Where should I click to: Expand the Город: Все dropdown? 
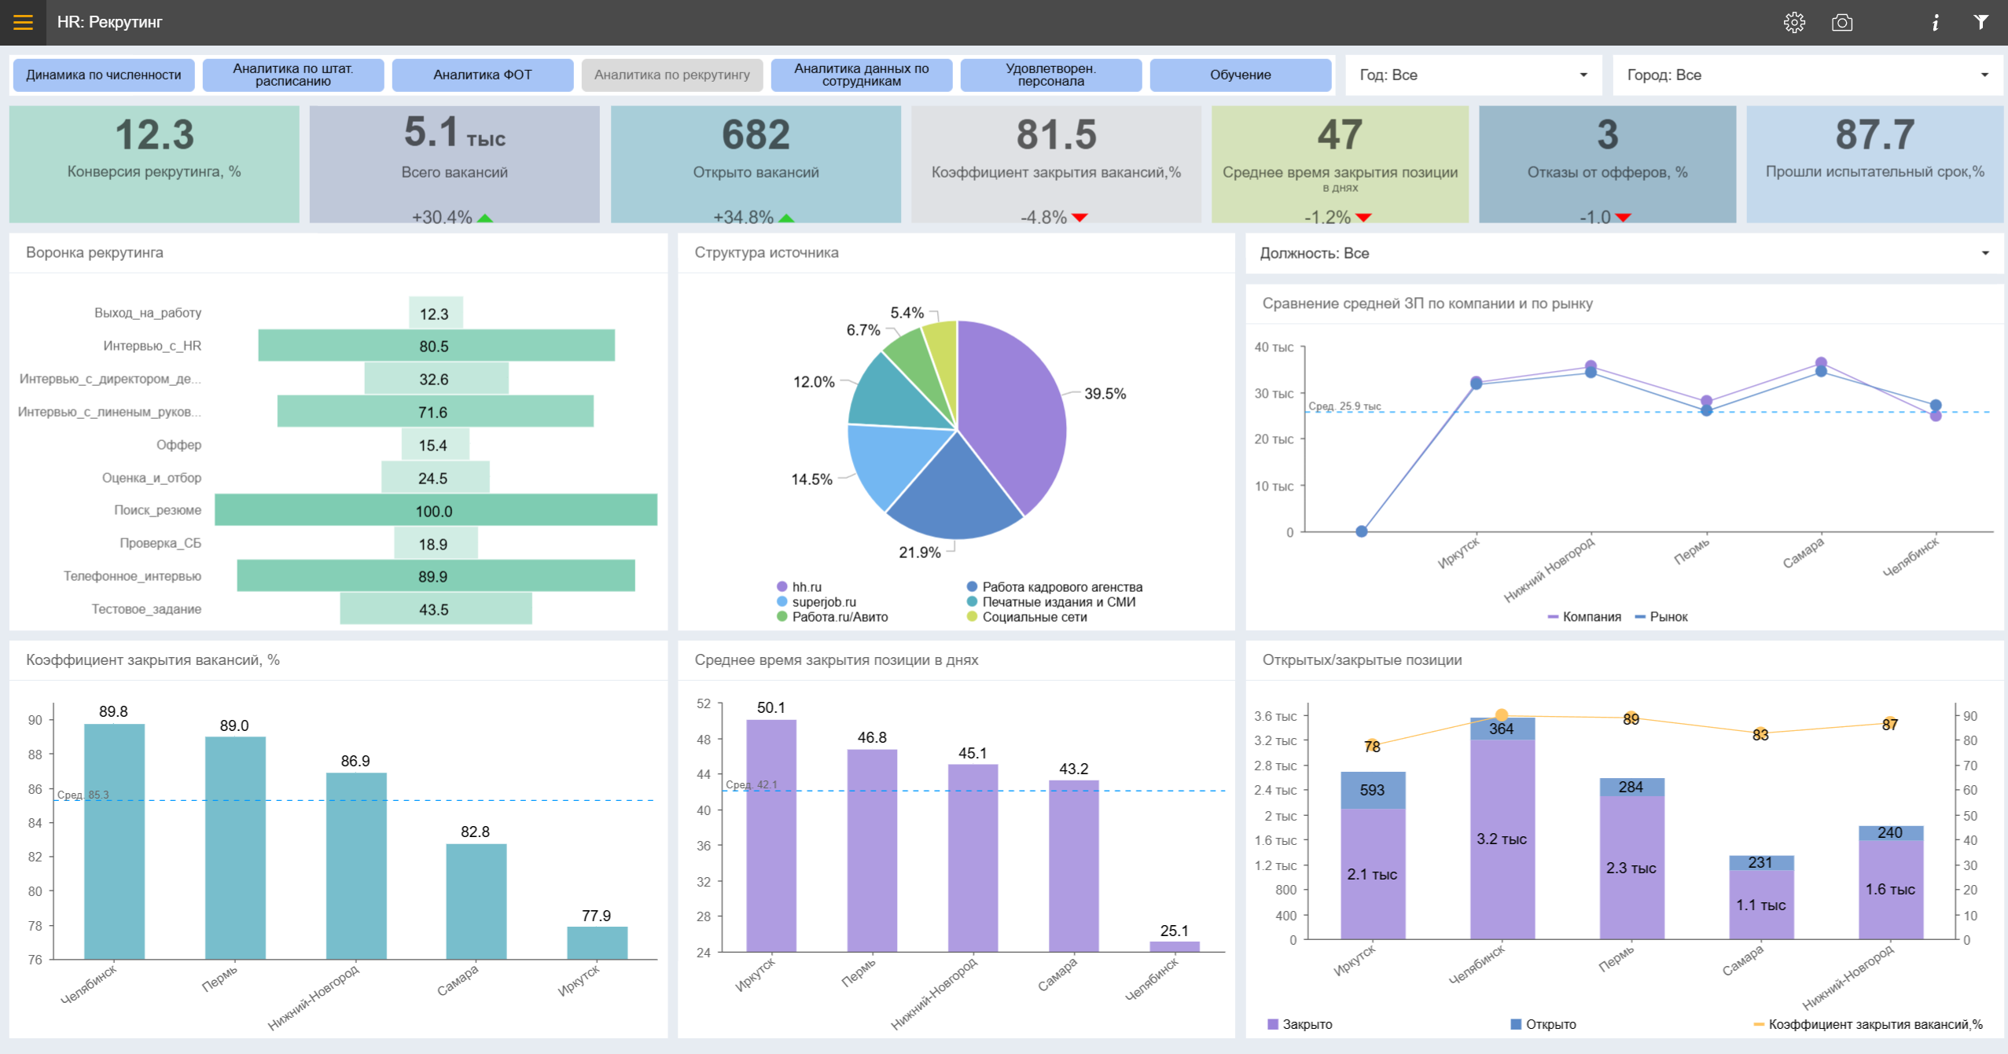coord(1807,75)
